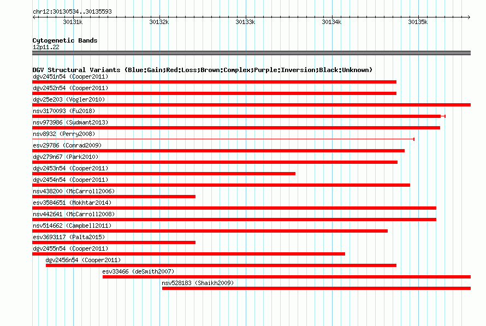Select dgv2453n54 (Cooper2011) text label

(x=70, y=168)
